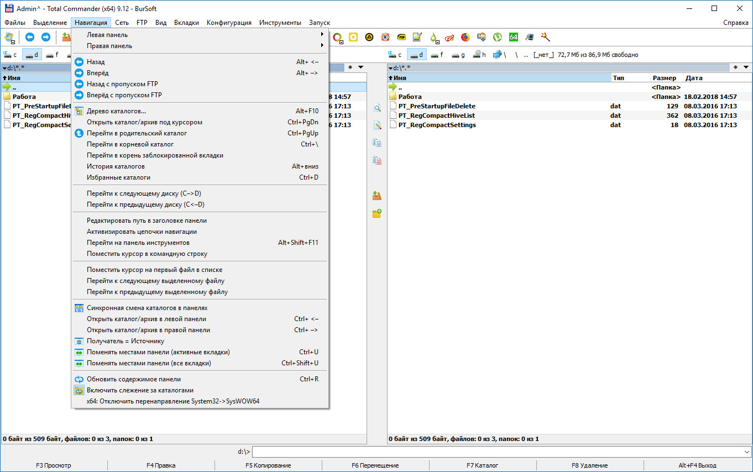Click the new folder icon in middle bar
This screenshot has height=472, width=753.
[x=377, y=213]
